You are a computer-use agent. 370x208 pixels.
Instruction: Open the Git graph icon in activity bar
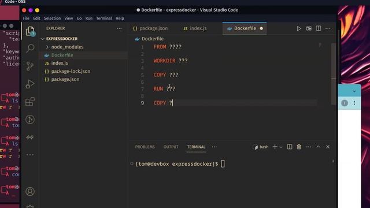coord(30,120)
